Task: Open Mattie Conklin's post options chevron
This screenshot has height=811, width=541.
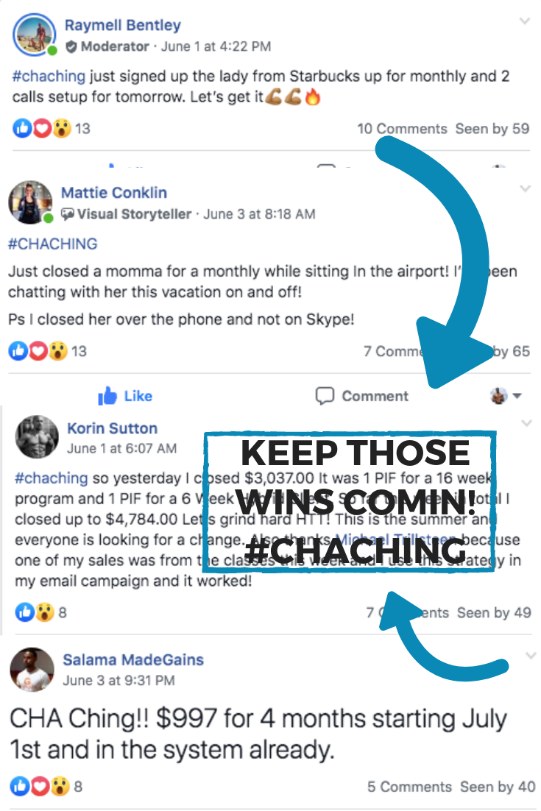Action: [525, 189]
